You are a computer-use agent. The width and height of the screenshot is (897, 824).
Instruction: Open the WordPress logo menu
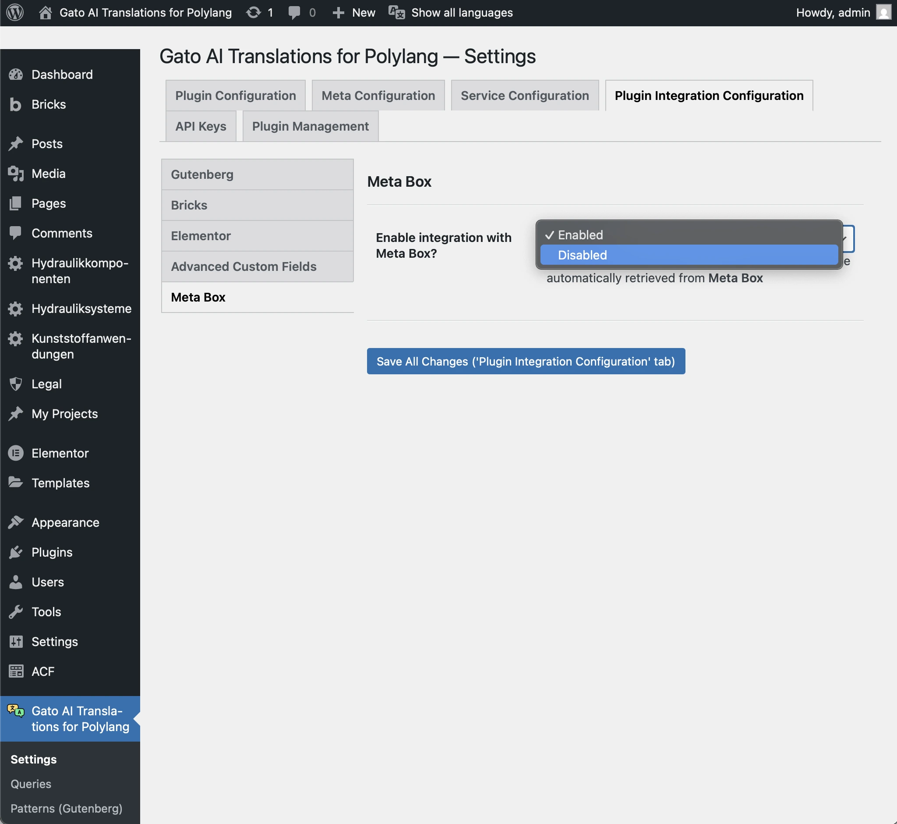(15, 12)
